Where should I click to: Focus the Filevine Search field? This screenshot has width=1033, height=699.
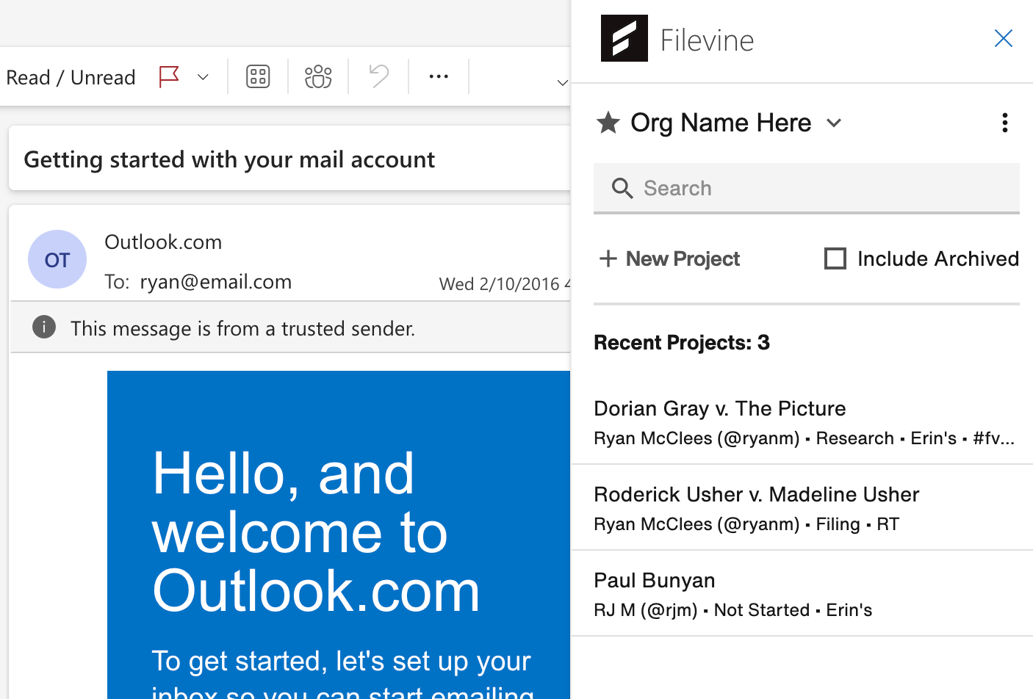point(807,189)
